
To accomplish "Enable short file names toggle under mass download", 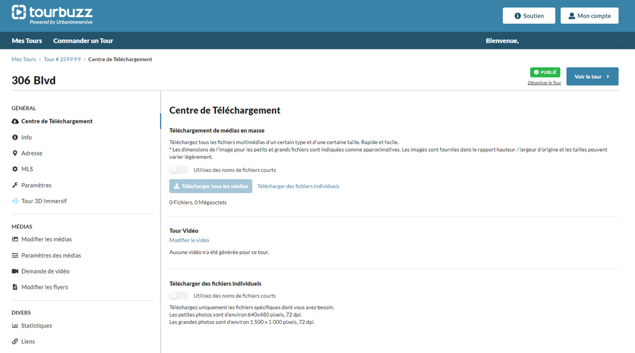I will click(x=178, y=170).
